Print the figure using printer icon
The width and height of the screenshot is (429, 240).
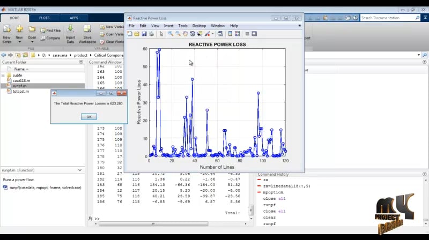(x=151, y=34)
